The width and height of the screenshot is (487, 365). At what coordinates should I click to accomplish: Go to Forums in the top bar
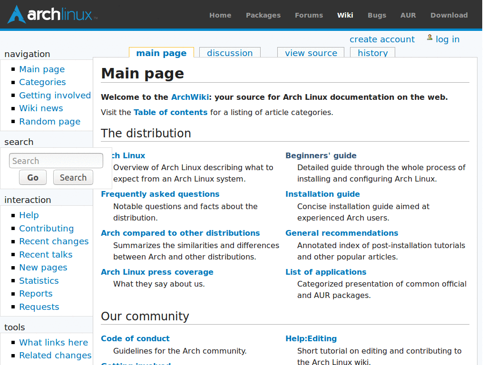click(x=309, y=15)
